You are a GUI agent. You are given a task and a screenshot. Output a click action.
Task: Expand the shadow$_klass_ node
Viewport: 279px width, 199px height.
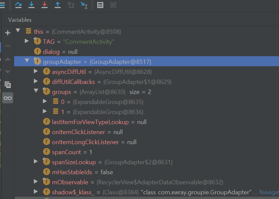(x=36, y=192)
